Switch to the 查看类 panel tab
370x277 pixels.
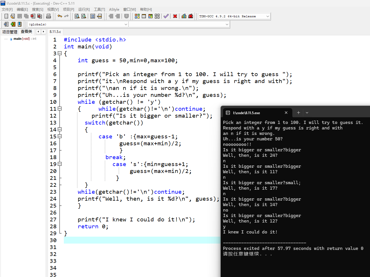point(27,32)
